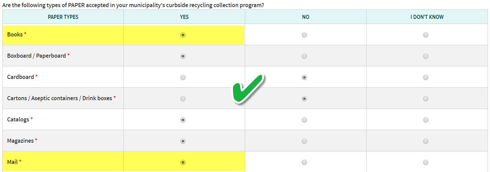
Task: Select No for Mail
Action: (304, 162)
